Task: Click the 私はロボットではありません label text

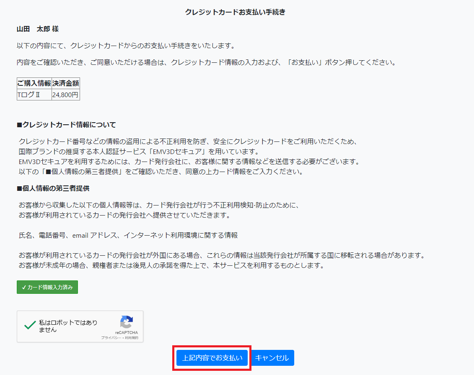Action: tap(68, 326)
